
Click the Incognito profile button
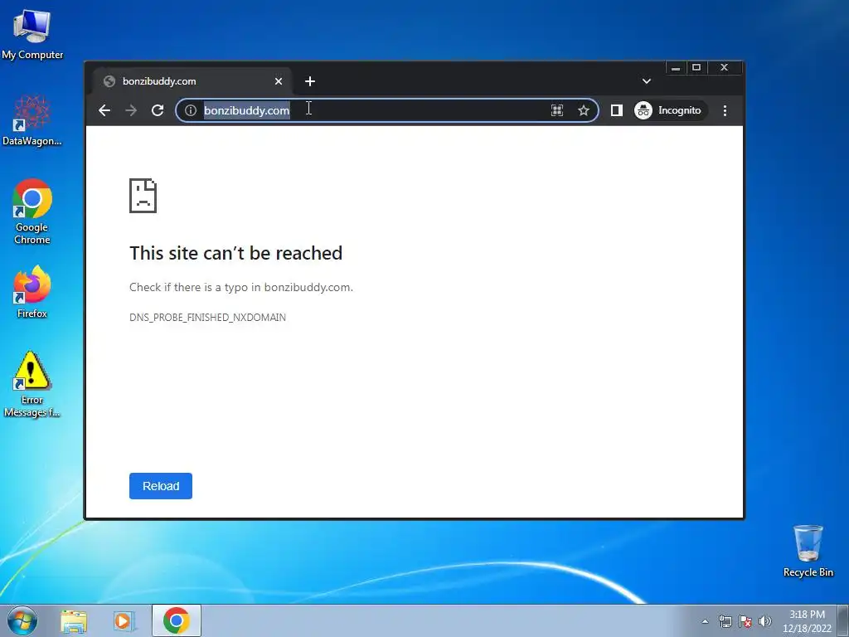[x=670, y=110]
